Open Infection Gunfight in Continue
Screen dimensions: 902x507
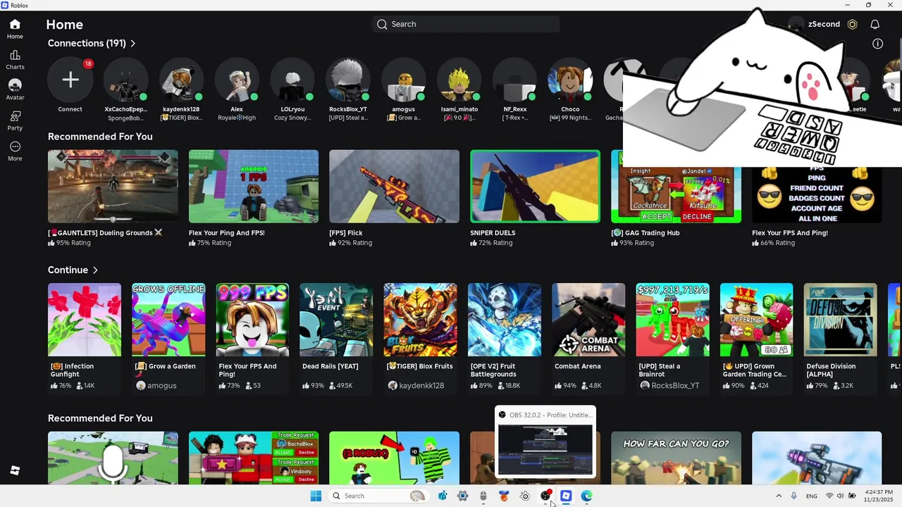[85, 320]
